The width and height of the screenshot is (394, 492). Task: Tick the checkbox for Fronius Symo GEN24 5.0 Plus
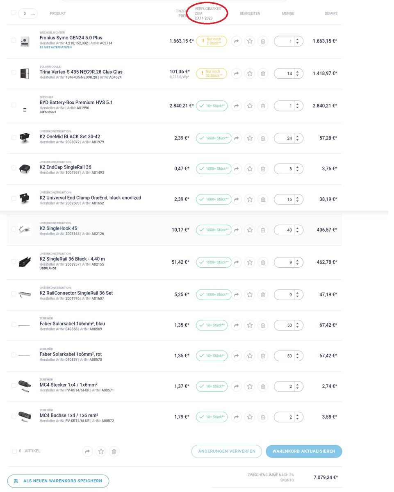coord(14,40)
